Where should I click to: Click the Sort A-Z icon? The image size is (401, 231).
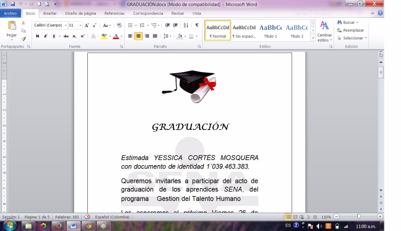point(186,25)
